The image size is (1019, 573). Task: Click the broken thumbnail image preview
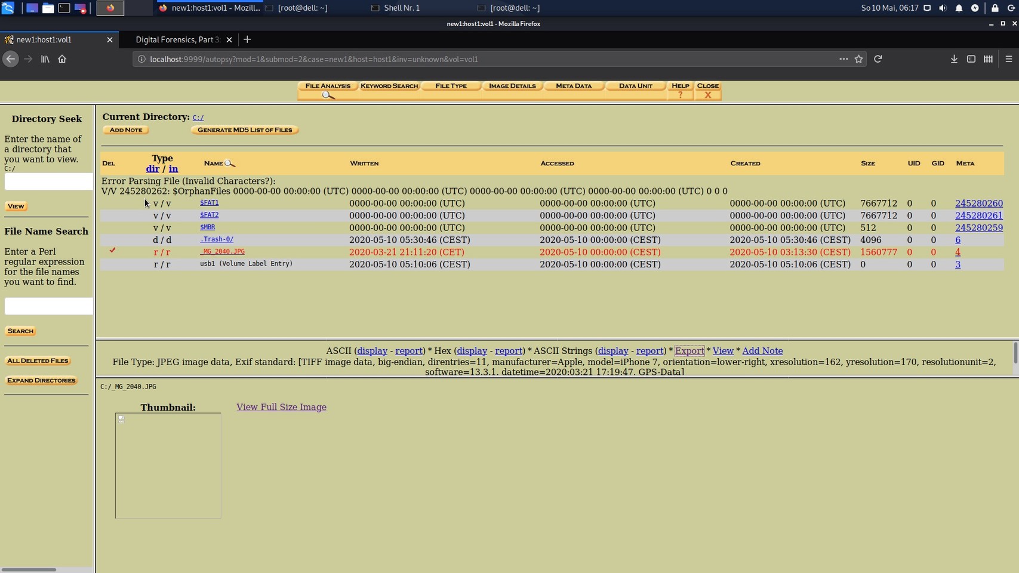(x=168, y=466)
